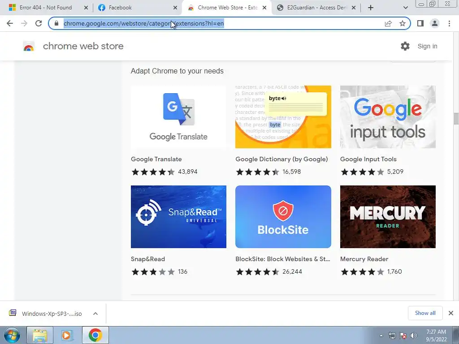Image resolution: width=459 pixels, height=344 pixels.
Task: Close the Error 404 tab
Action: pos(86,8)
